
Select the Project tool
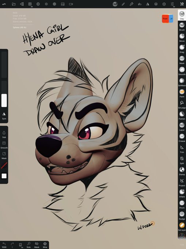[182, 182]
